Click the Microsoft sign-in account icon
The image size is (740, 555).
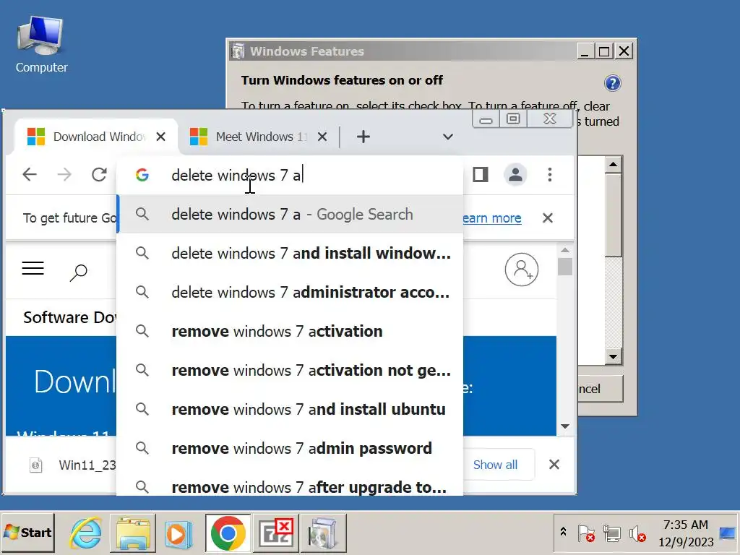pos(522,270)
